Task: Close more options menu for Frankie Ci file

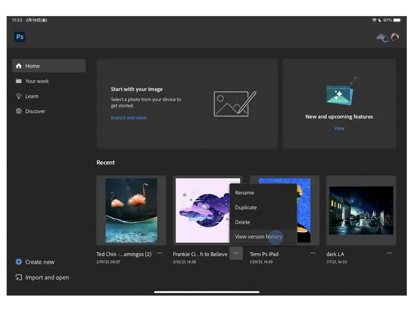Action: coord(236,253)
